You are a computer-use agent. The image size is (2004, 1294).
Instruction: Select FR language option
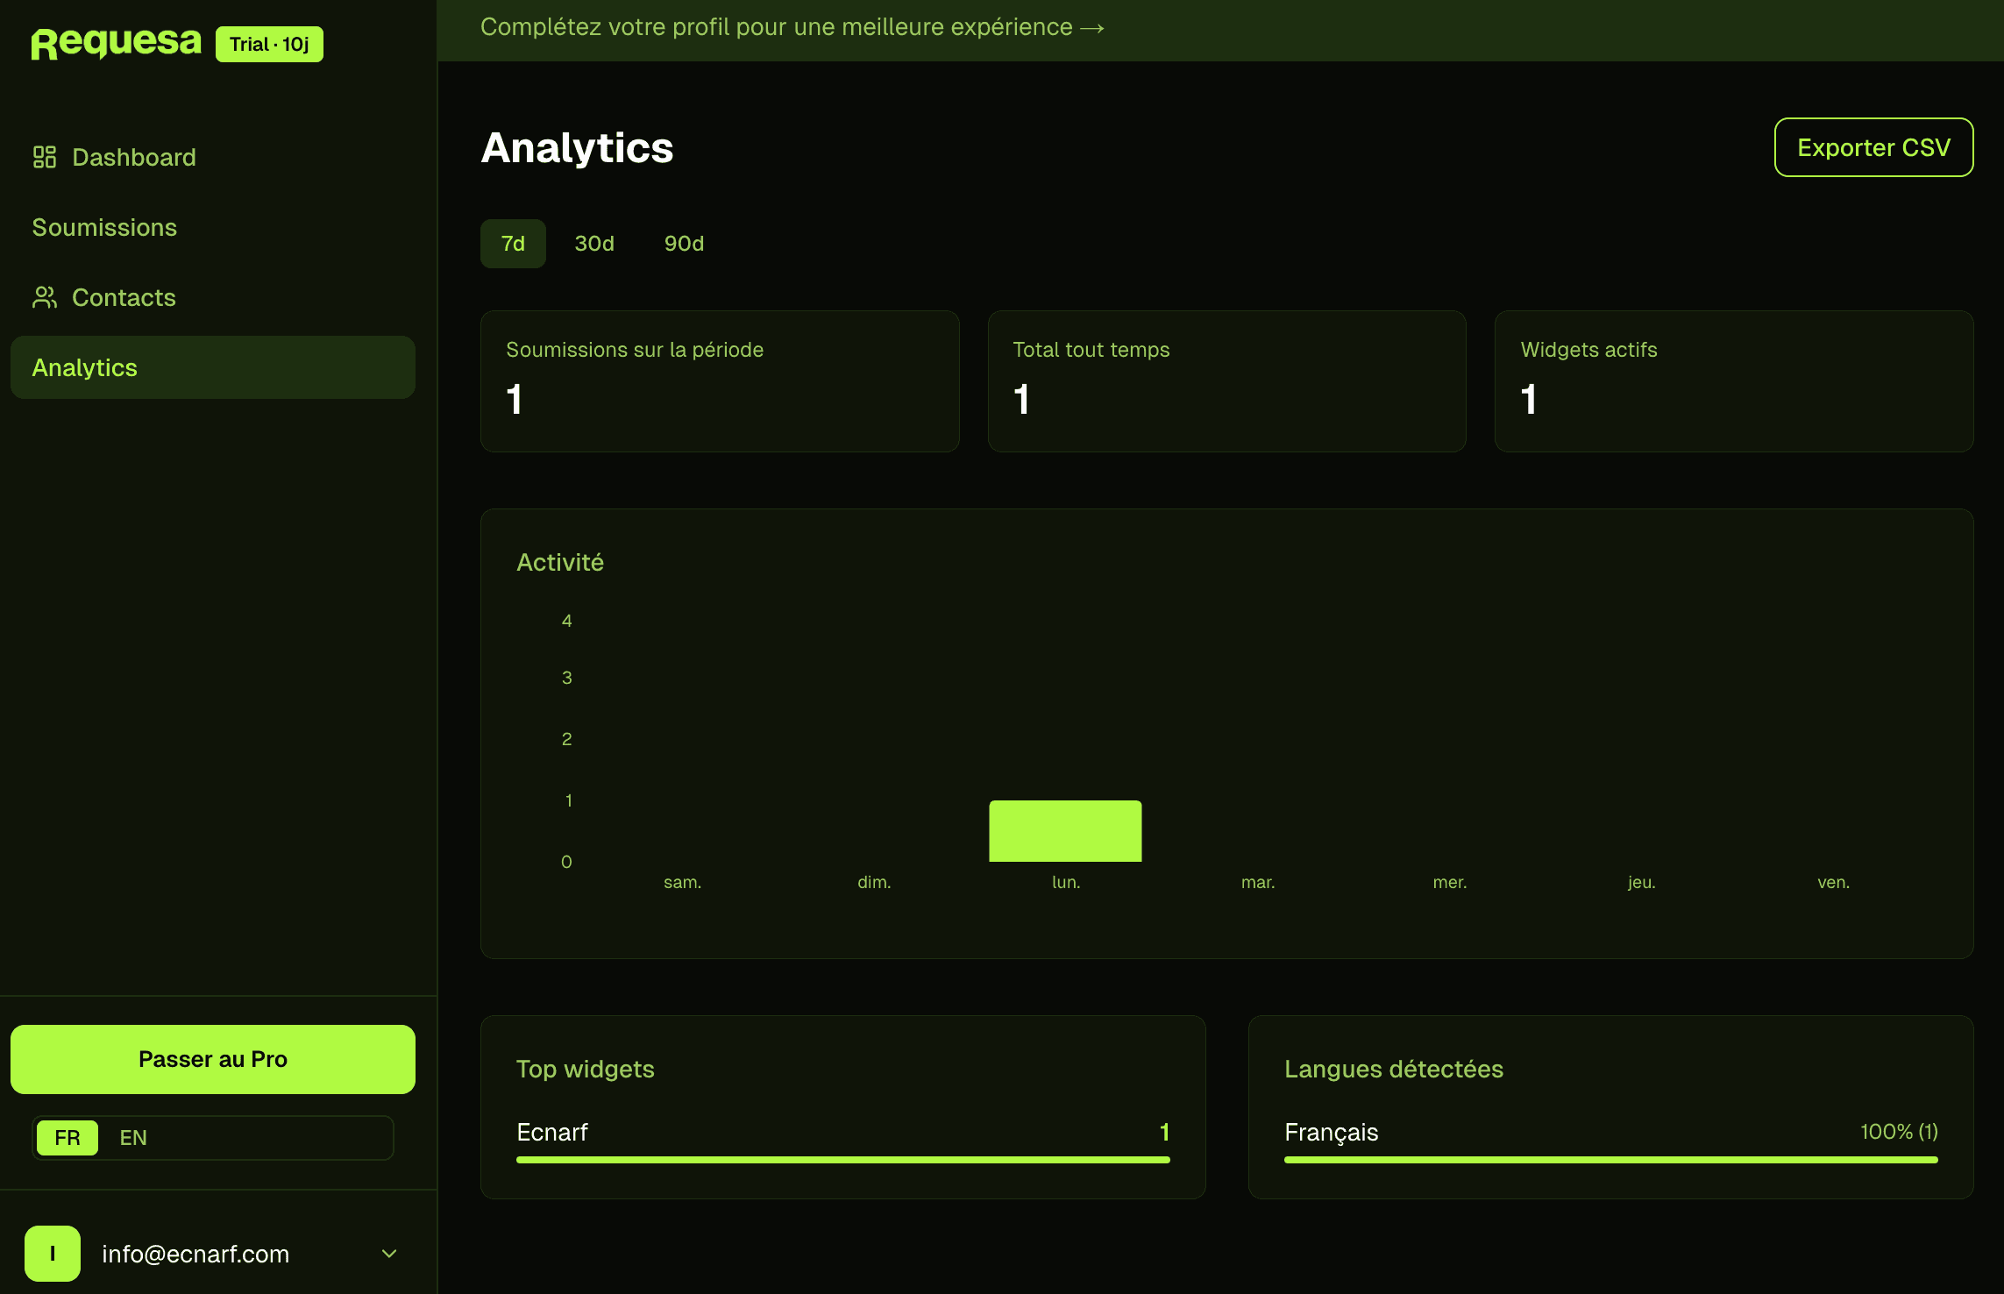click(x=68, y=1138)
